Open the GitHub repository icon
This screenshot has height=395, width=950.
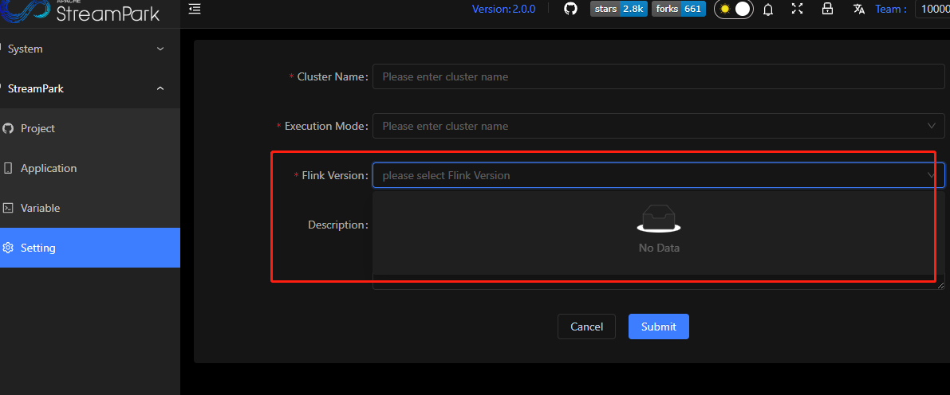[x=571, y=9]
